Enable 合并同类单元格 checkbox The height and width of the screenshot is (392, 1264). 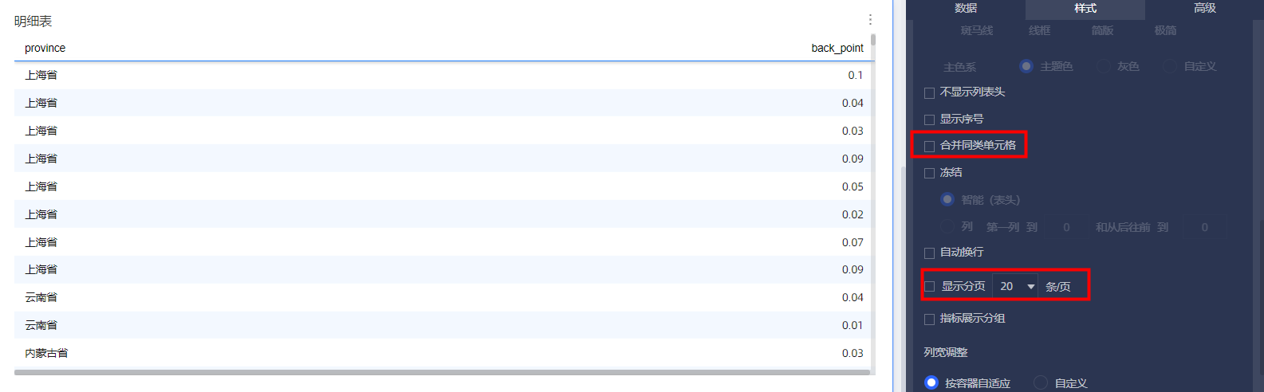(x=929, y=146)
